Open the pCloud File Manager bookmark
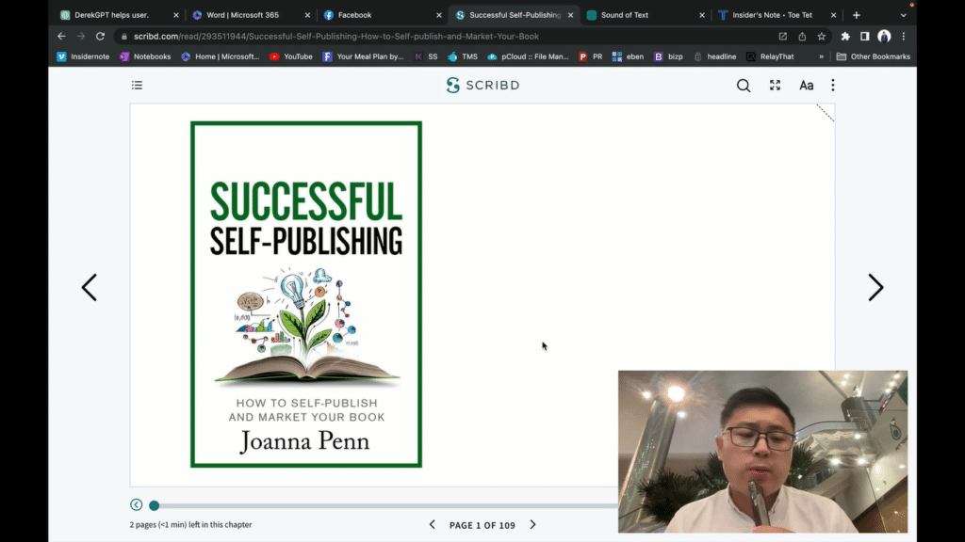The width and height of the screenshot is (965, 542). tap(528, 56)
